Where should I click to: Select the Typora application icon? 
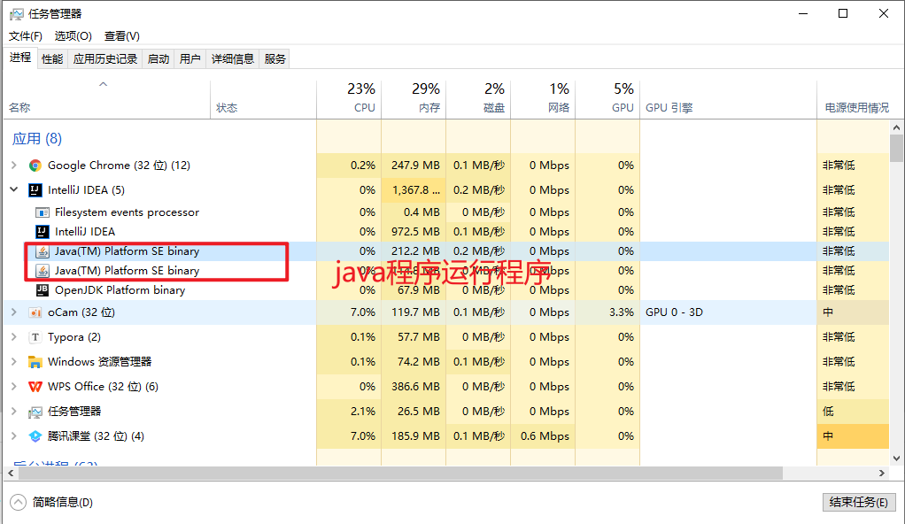[x=35, y=336]
